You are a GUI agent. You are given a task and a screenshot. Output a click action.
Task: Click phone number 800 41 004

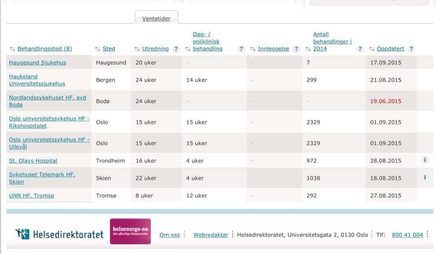click(x=407, y=235)
